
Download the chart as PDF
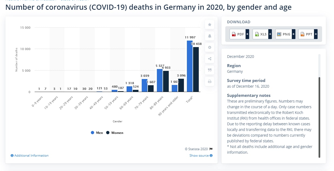tap(238, 34)
